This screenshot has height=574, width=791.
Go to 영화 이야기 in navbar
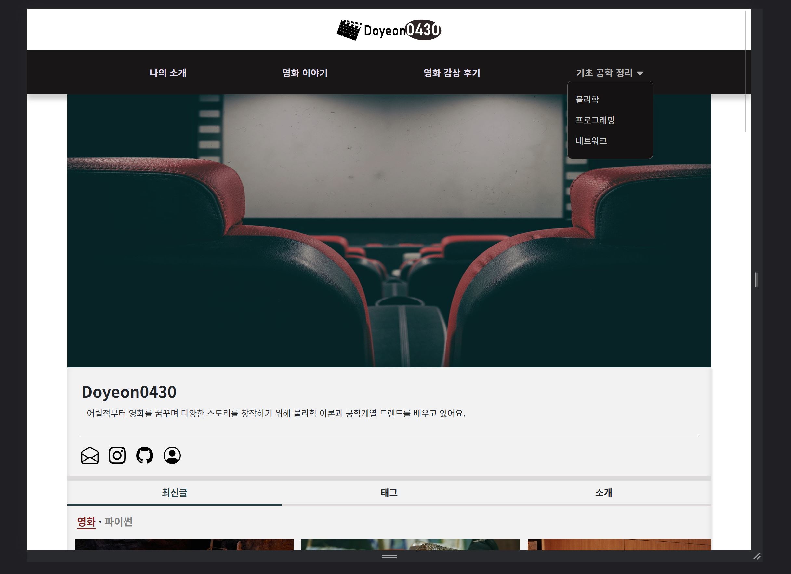click(x=305, y=73)
